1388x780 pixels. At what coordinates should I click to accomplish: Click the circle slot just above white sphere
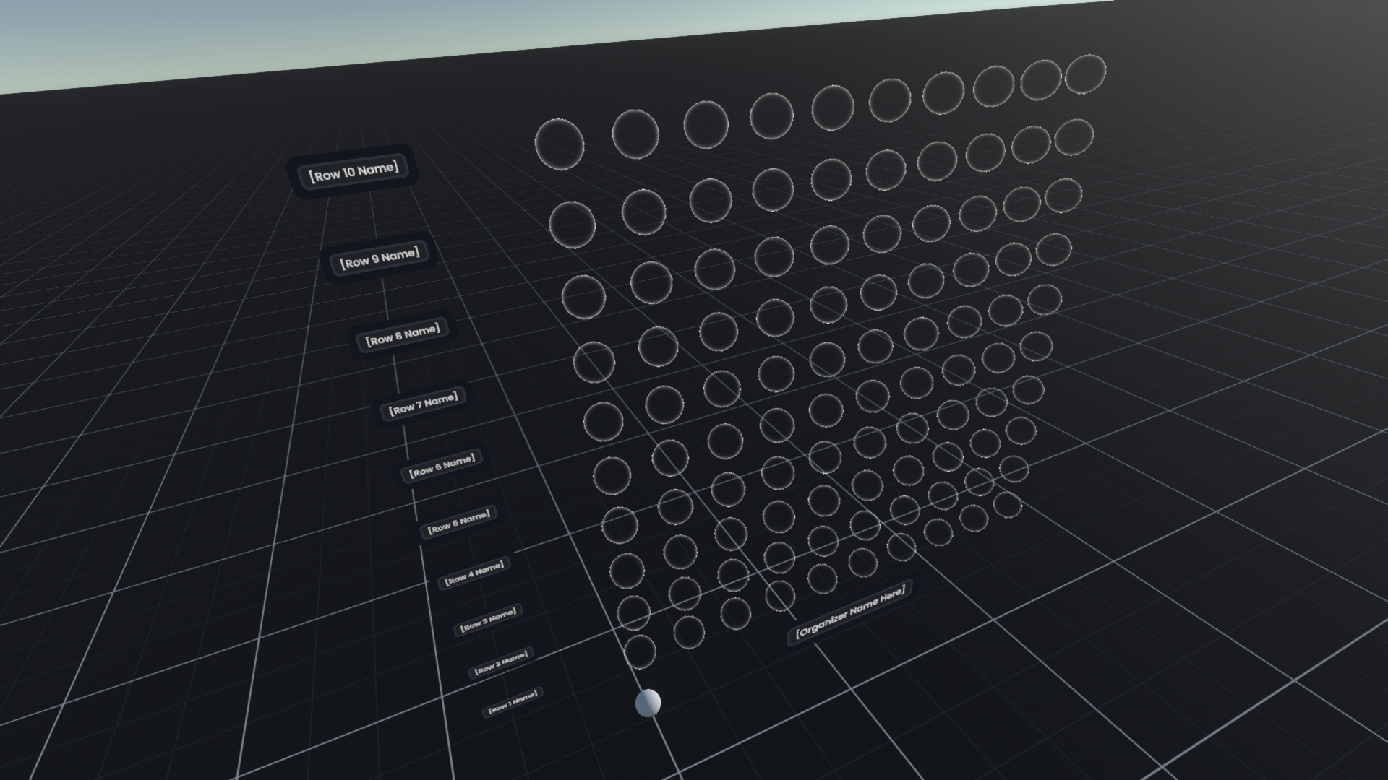pyautogui.click(x=639, y=651)
